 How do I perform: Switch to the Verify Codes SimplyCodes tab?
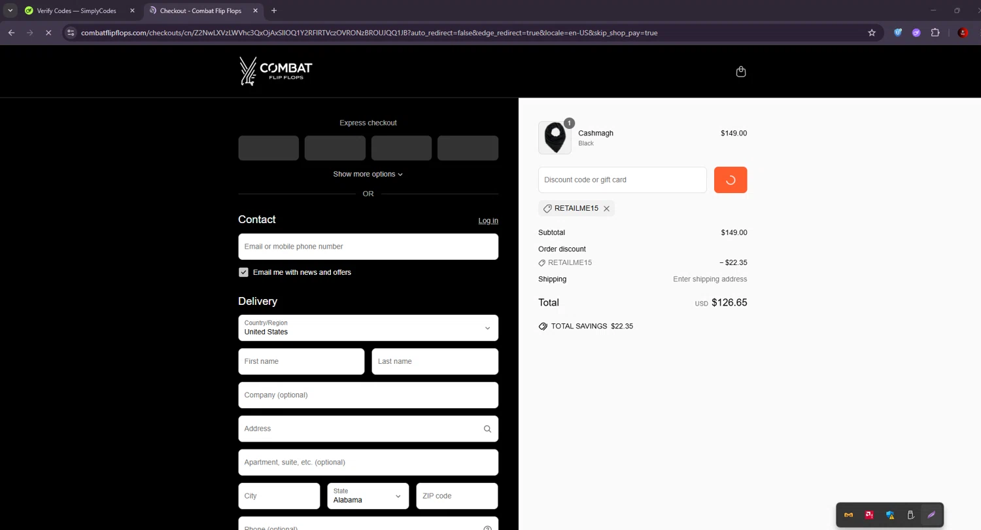[77, 10]
